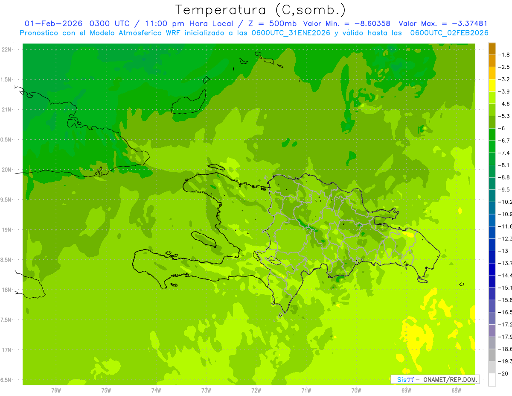512x396 pixels.
Task: Pick the yellow swatch between -3.2 and -3.9
Action: [x=492, y=85]
